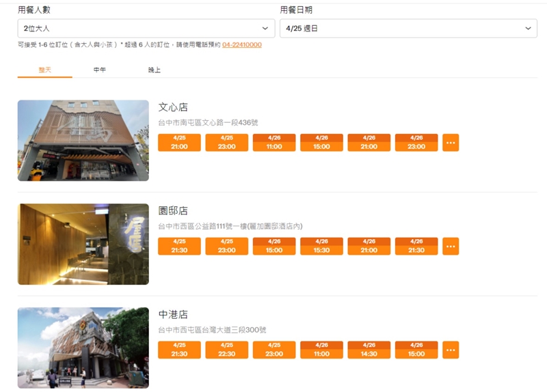Call the phone link 04-22410000
This screenshot has width=547, height=392.
click(x=241, y=45)
